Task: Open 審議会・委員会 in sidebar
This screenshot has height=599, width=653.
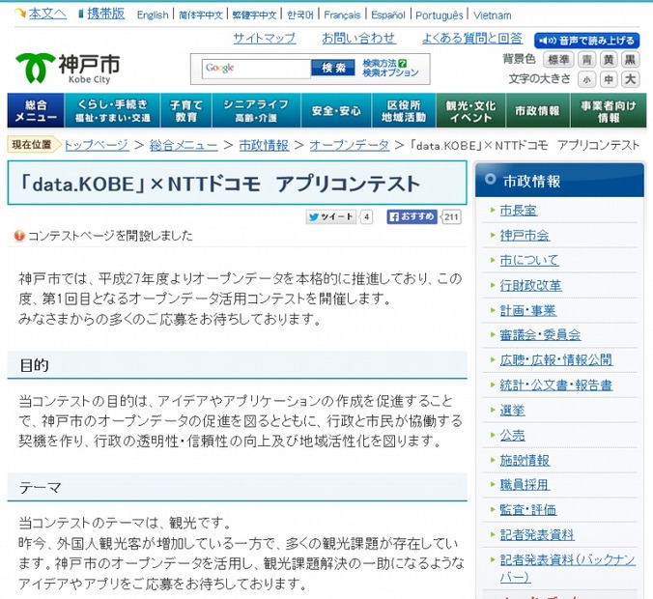Action: [540, 335]
